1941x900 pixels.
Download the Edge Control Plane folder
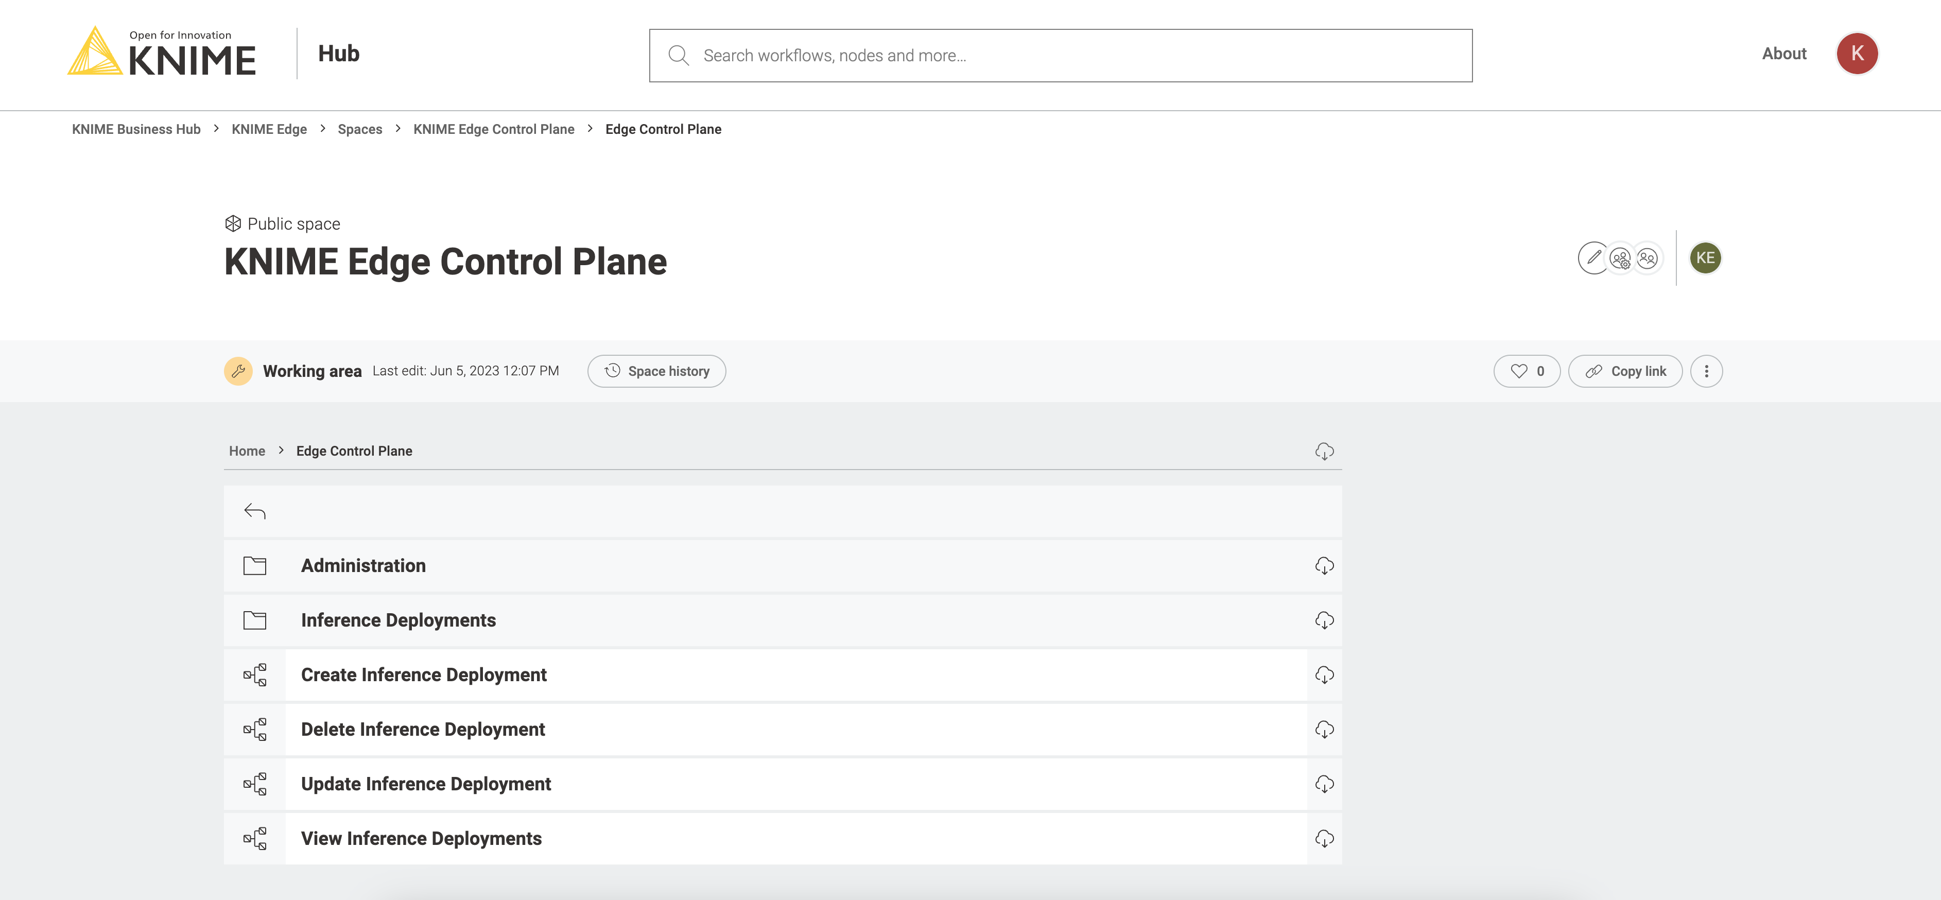[1324, 452]
